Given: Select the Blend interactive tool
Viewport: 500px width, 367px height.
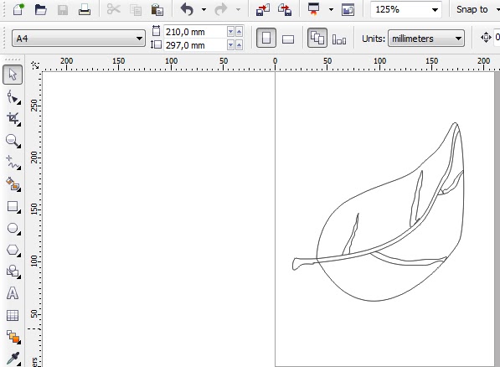Looking at the screenshot, I should [x=13, y=337].
